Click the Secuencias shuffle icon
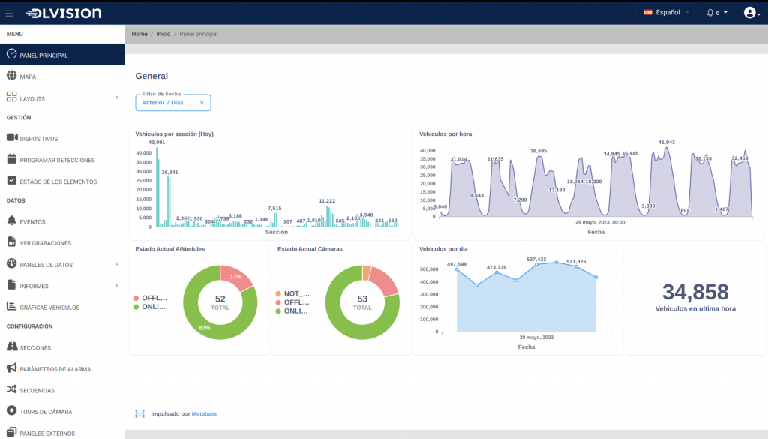Image resolution: width=768 pixels, height=439 pixels. point(11,390)
